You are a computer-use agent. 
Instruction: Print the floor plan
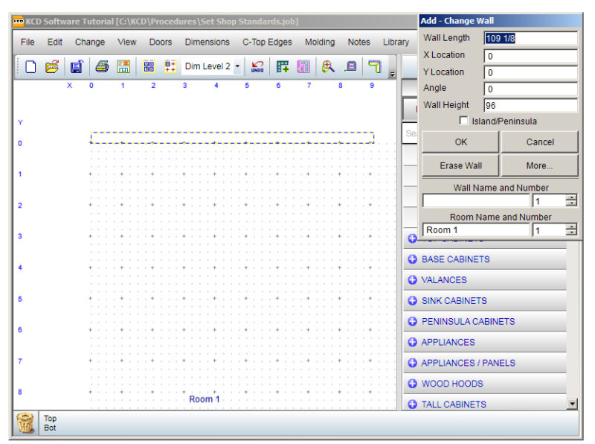(102, 66)
